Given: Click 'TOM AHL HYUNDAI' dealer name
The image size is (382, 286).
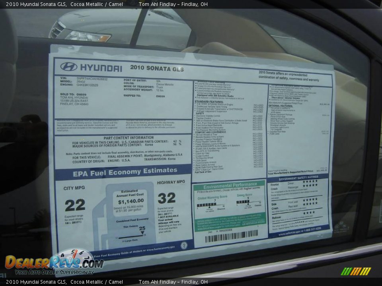Looking at the screenshot, I should click(74, 98).
